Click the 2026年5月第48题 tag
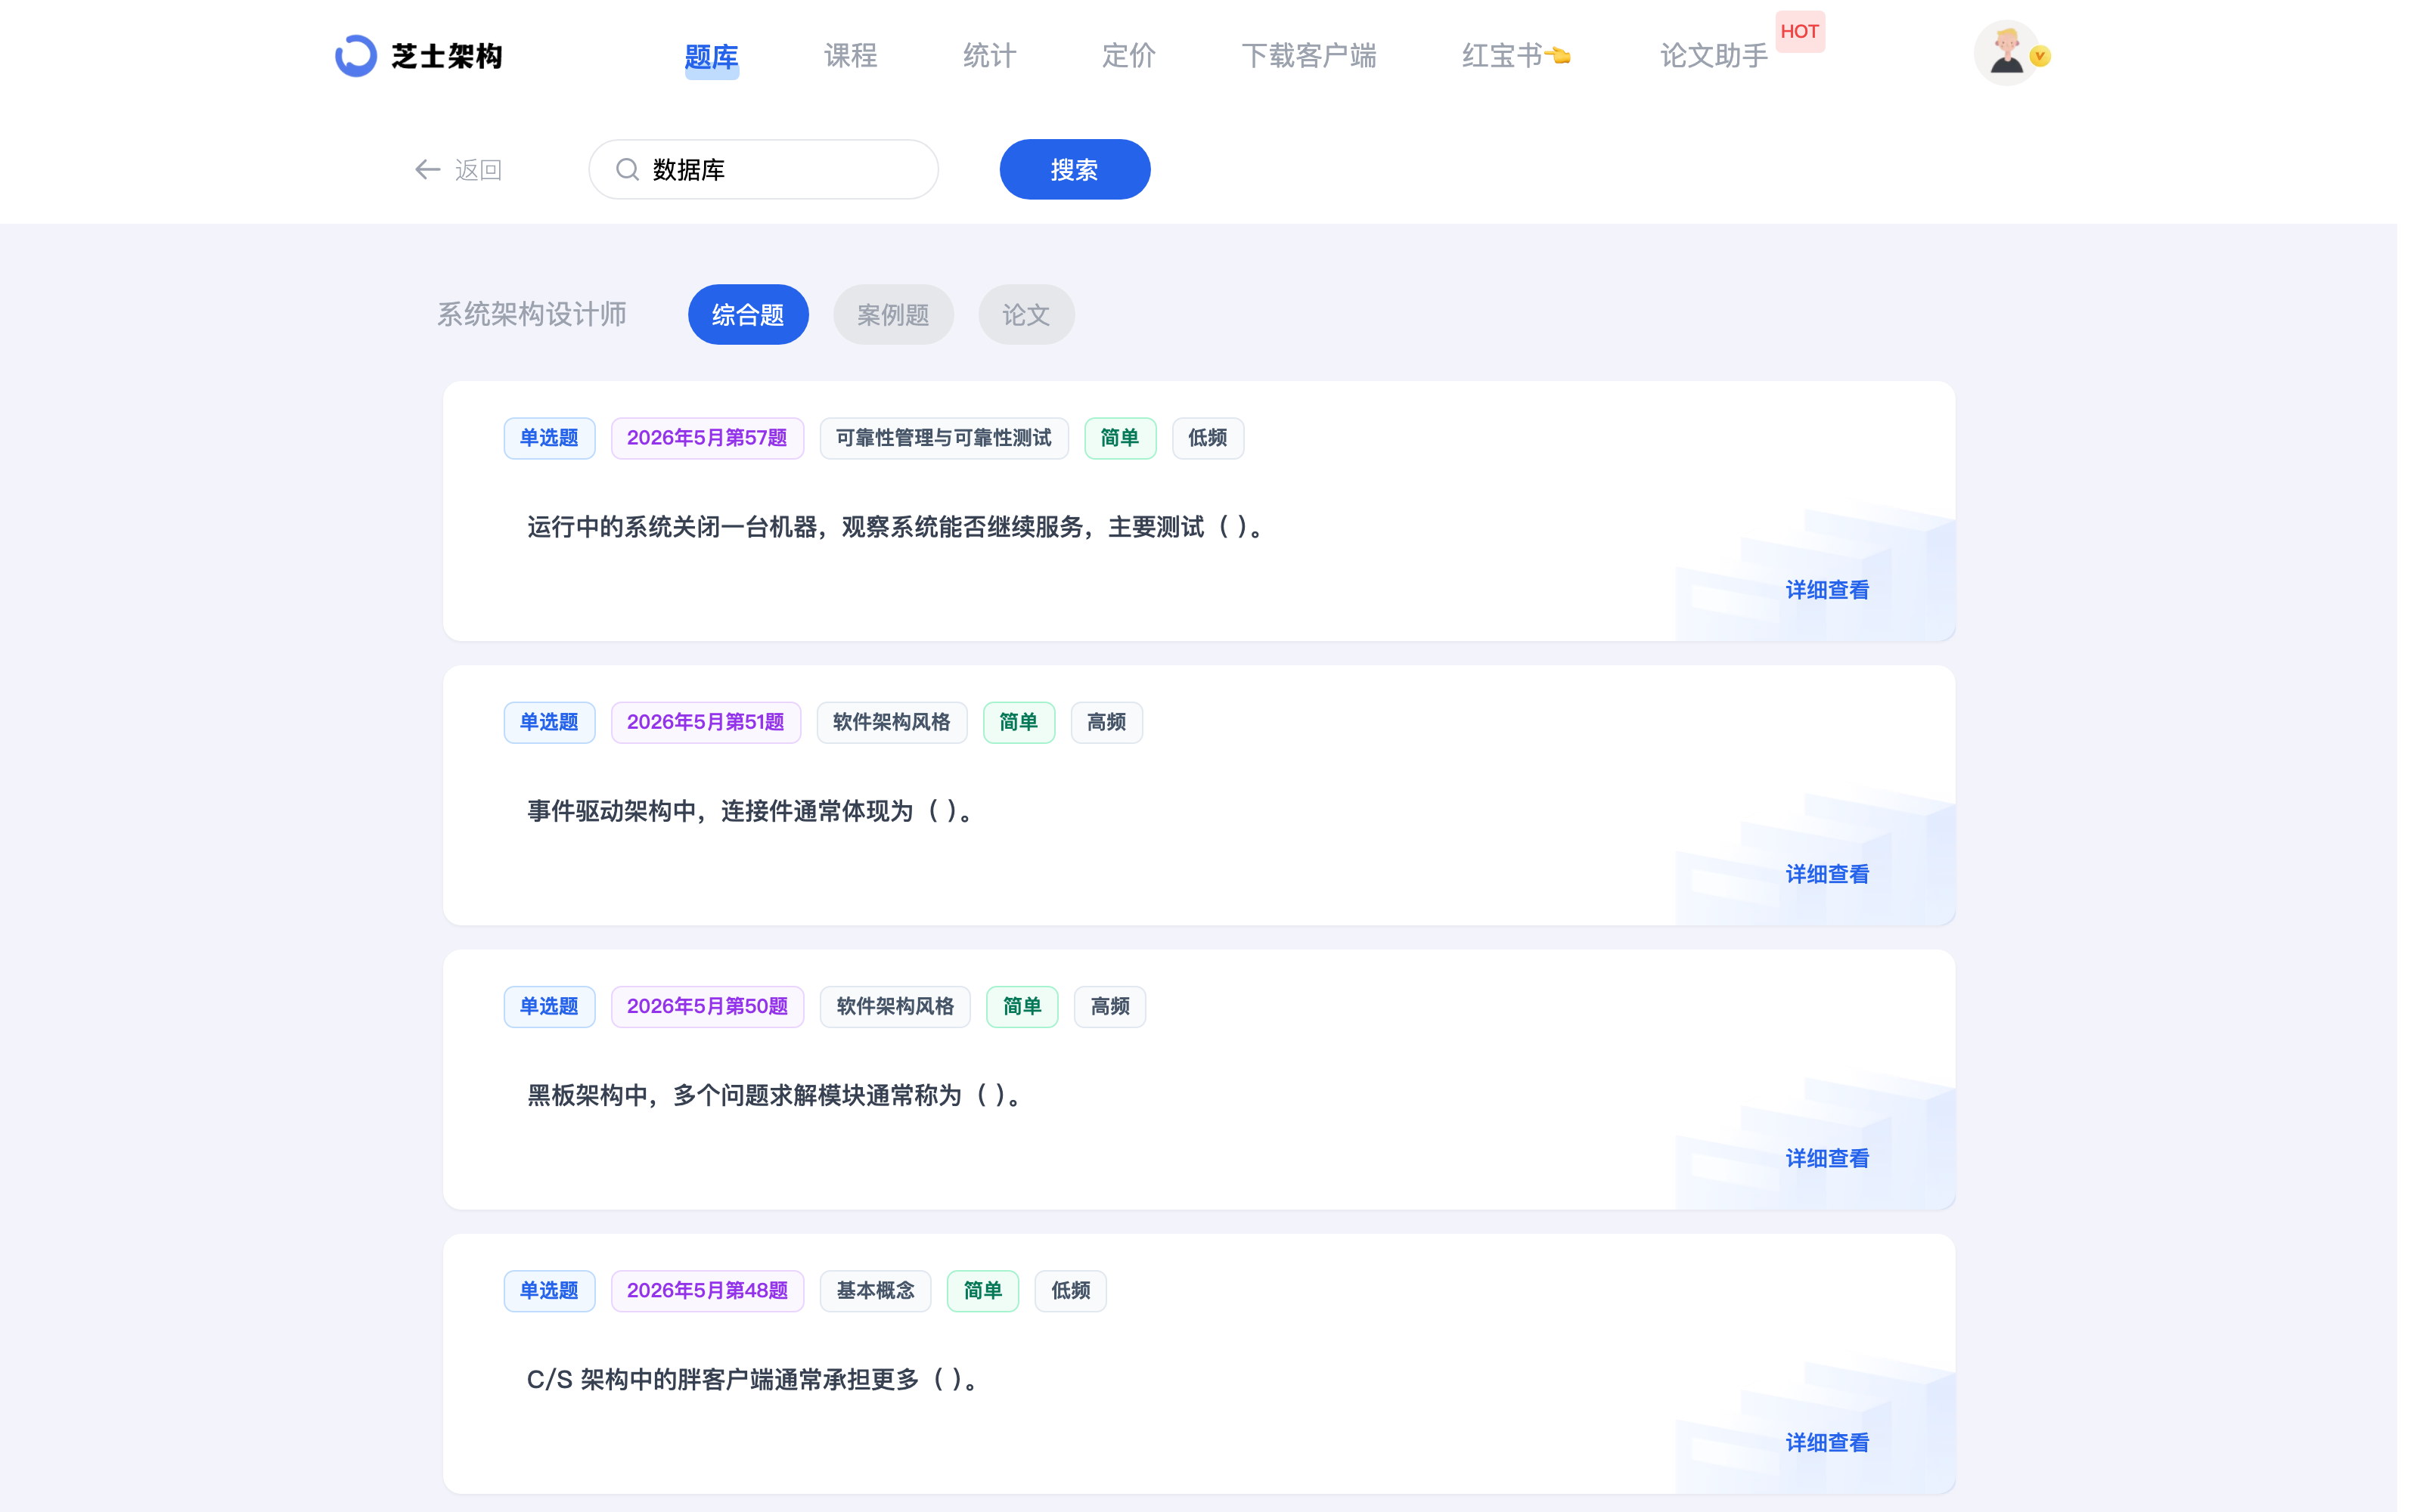The width and height of the screenshot is (2420, 1512). (x=707, y=1290)
